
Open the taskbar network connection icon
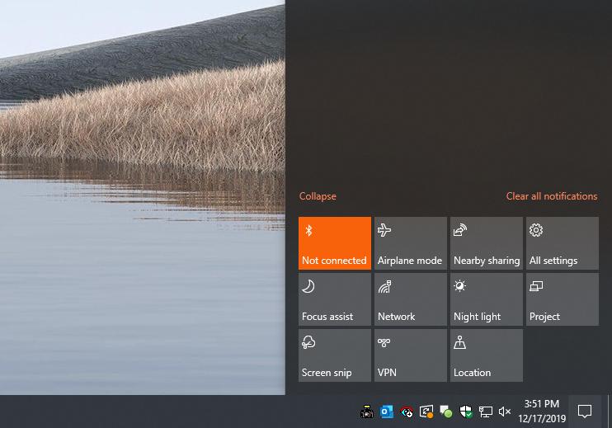(486, 412)
